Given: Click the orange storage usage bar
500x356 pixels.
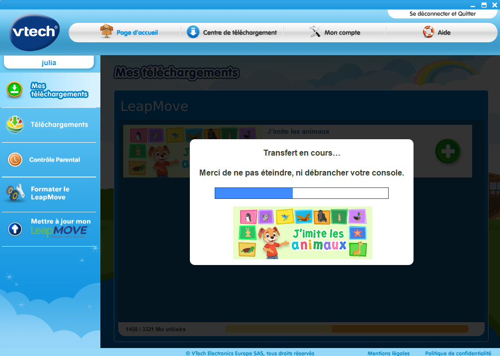Looking at the screenshot, I should [x=346, y=329].
